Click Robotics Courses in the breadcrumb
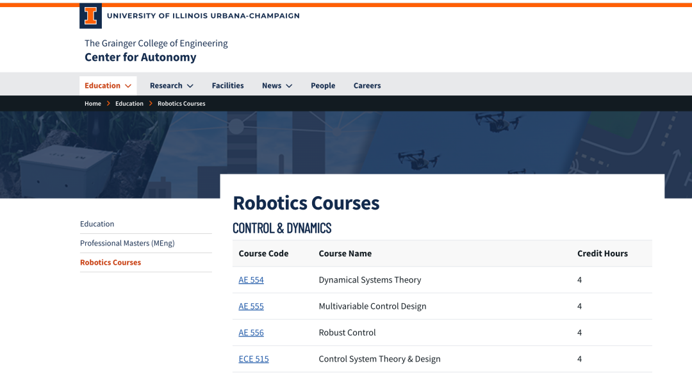The height and width of the screenshot is (373, 692). (181, 103)
